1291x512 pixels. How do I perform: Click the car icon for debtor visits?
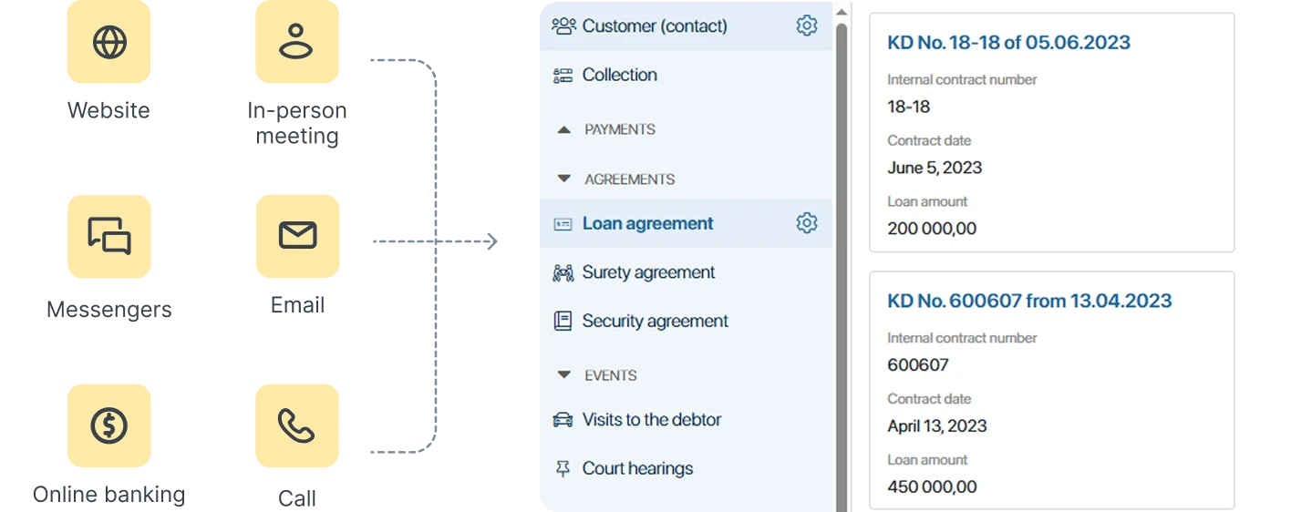click(x=563, y=420)
